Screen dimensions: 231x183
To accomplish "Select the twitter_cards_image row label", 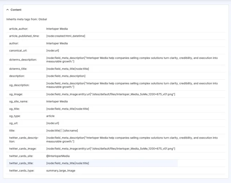I will coord(23,149).
